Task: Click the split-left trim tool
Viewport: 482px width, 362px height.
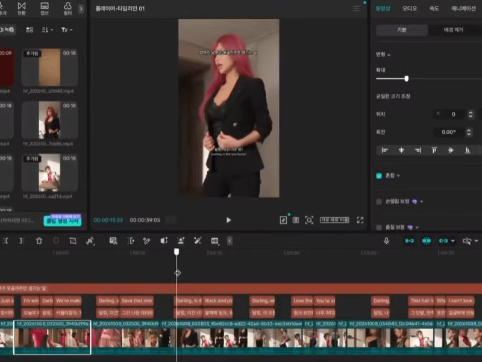Action: tap(5, 241)
